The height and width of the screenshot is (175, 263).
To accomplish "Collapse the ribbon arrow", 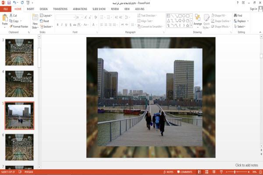I will [260, 32].
